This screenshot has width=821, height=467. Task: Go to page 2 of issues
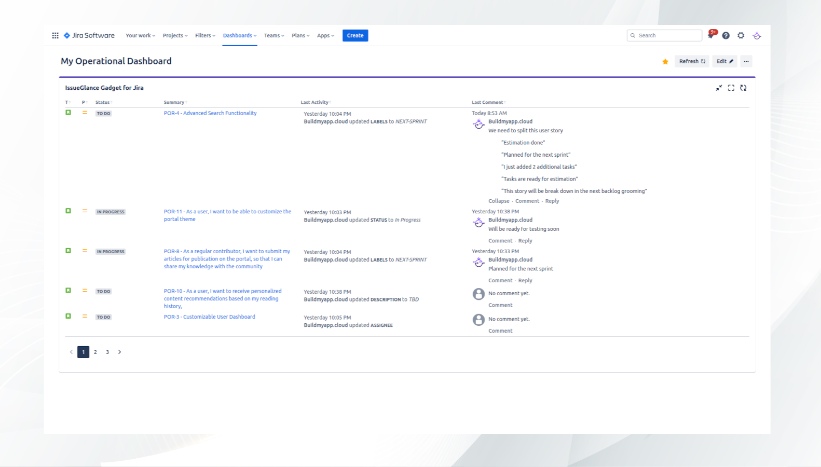tap(95, 352)
